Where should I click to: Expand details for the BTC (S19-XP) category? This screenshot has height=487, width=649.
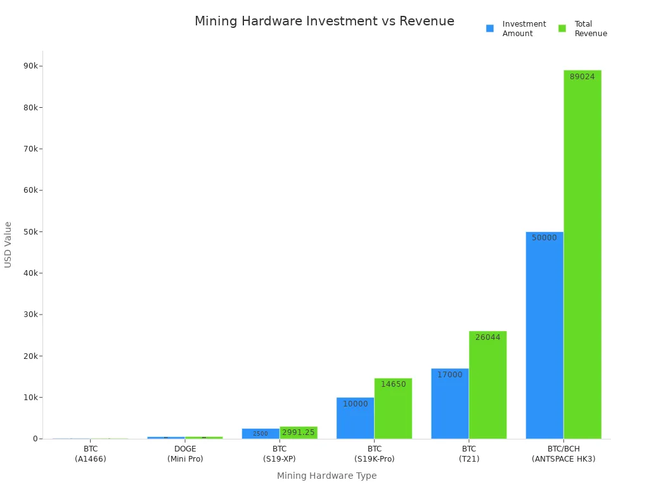279,453
